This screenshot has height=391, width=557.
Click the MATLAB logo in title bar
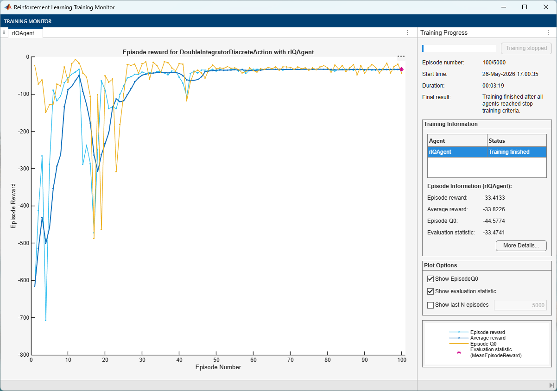[8, 7]
